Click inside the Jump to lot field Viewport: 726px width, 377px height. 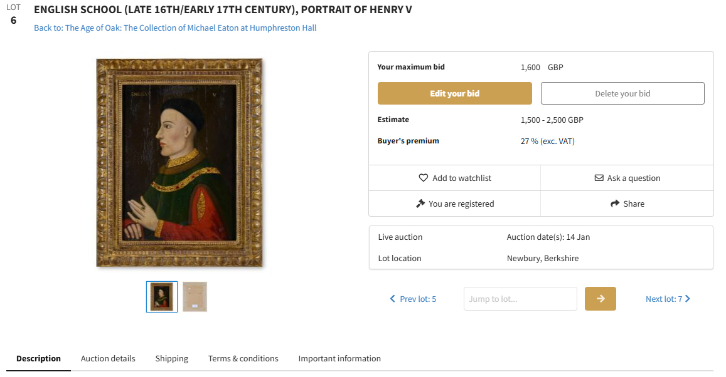(520, 299)
